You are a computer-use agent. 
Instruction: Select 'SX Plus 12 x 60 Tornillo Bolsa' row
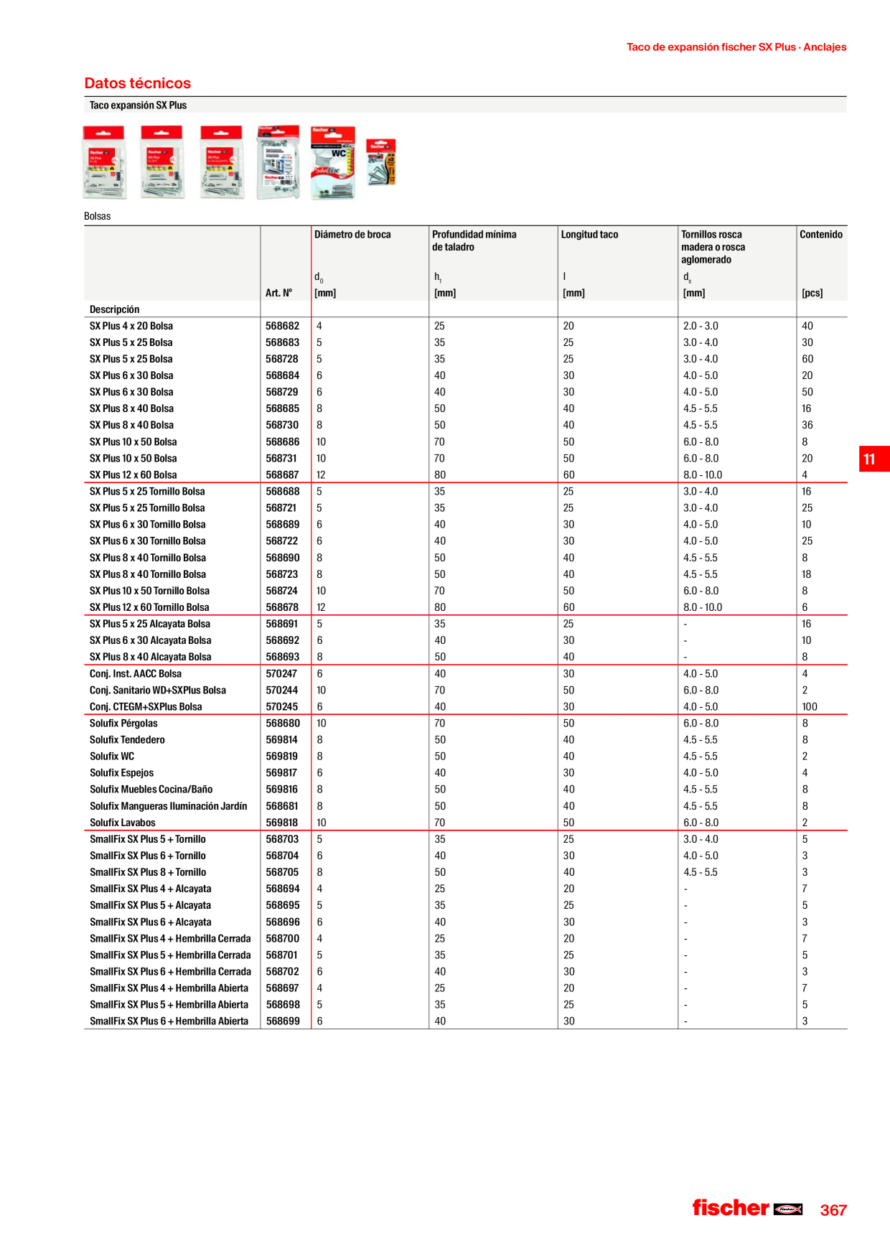tap(466, 607)
